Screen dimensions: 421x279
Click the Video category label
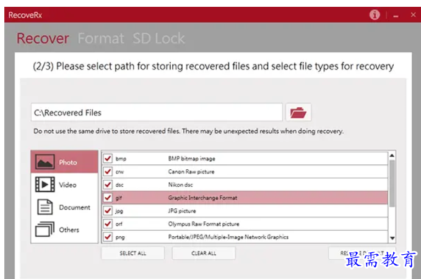(x=67, y=185)
